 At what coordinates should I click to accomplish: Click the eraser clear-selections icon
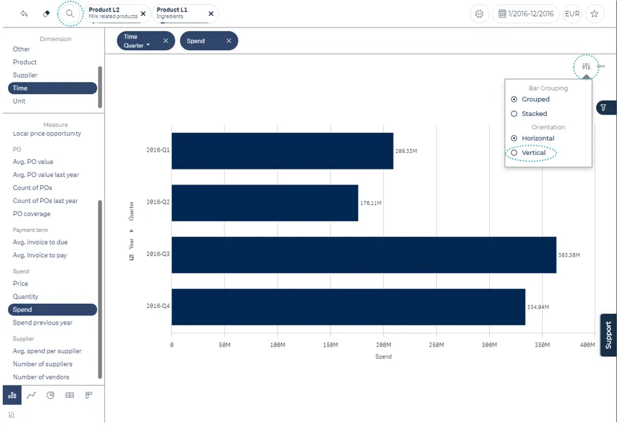click(x=46, y=14)
